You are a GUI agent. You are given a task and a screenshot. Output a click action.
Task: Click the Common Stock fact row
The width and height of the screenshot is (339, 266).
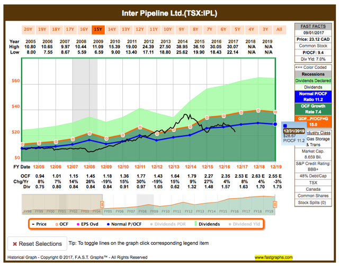(x=313, y=46)
